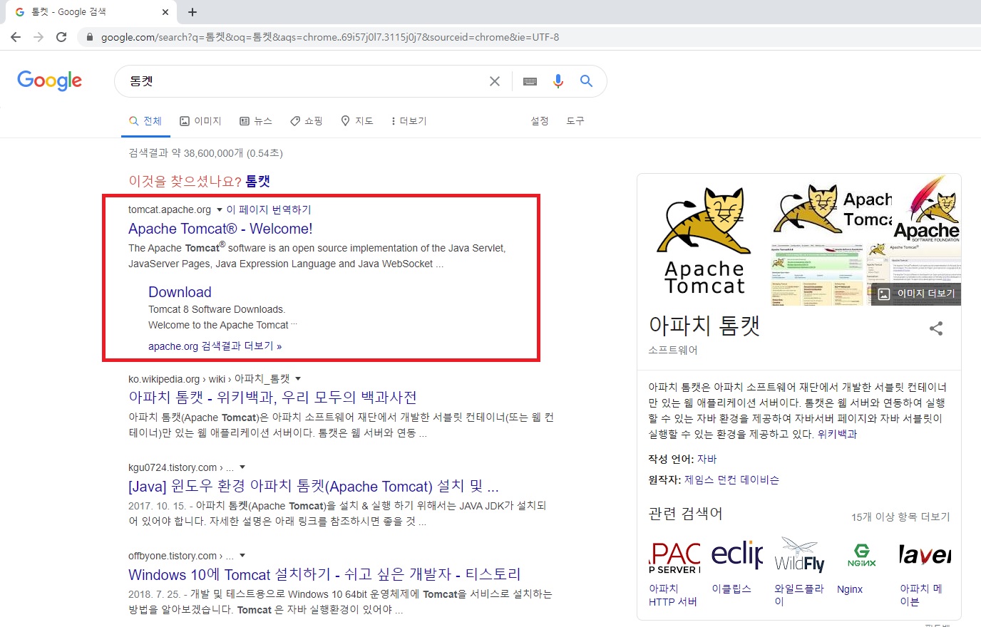The image size is (981, 627).
Task: Open the 더보기 tabs menu
Action: tap(409, 121)
